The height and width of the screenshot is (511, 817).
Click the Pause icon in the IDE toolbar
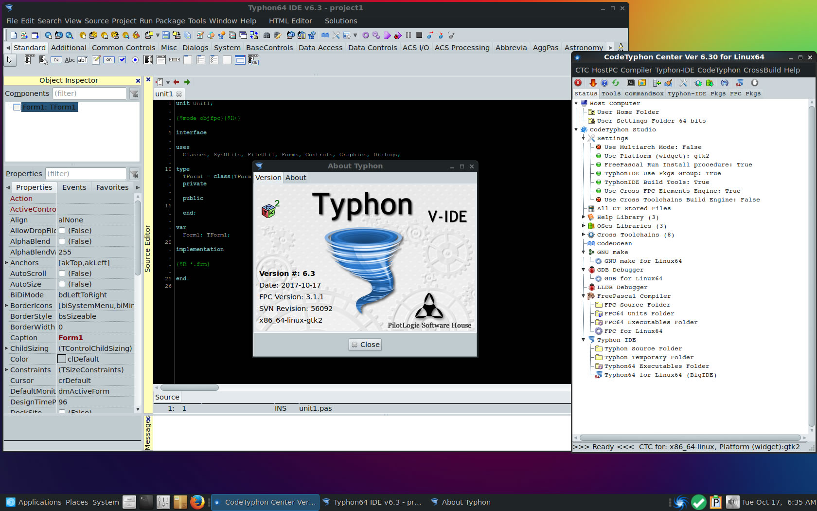(408, 35)
